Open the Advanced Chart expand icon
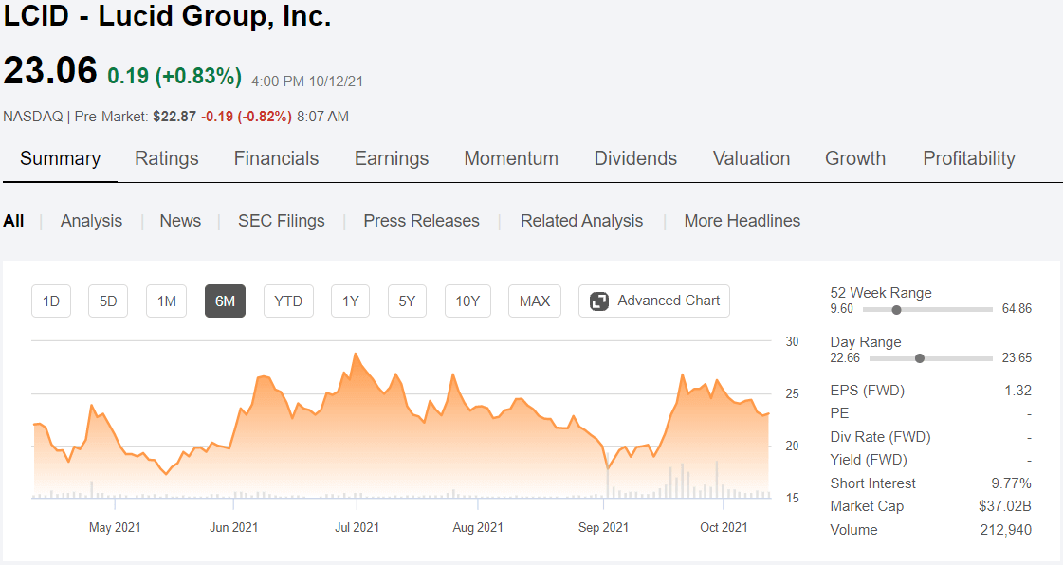 [x=599, y=301]
